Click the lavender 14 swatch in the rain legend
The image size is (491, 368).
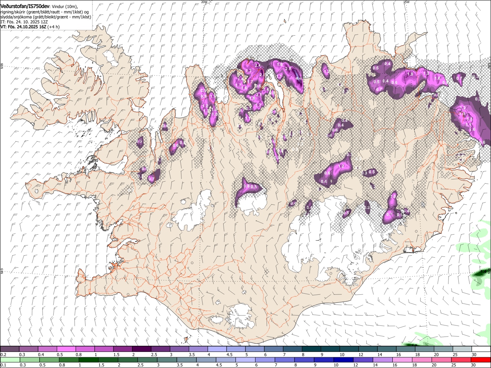(x=383, y=360)
